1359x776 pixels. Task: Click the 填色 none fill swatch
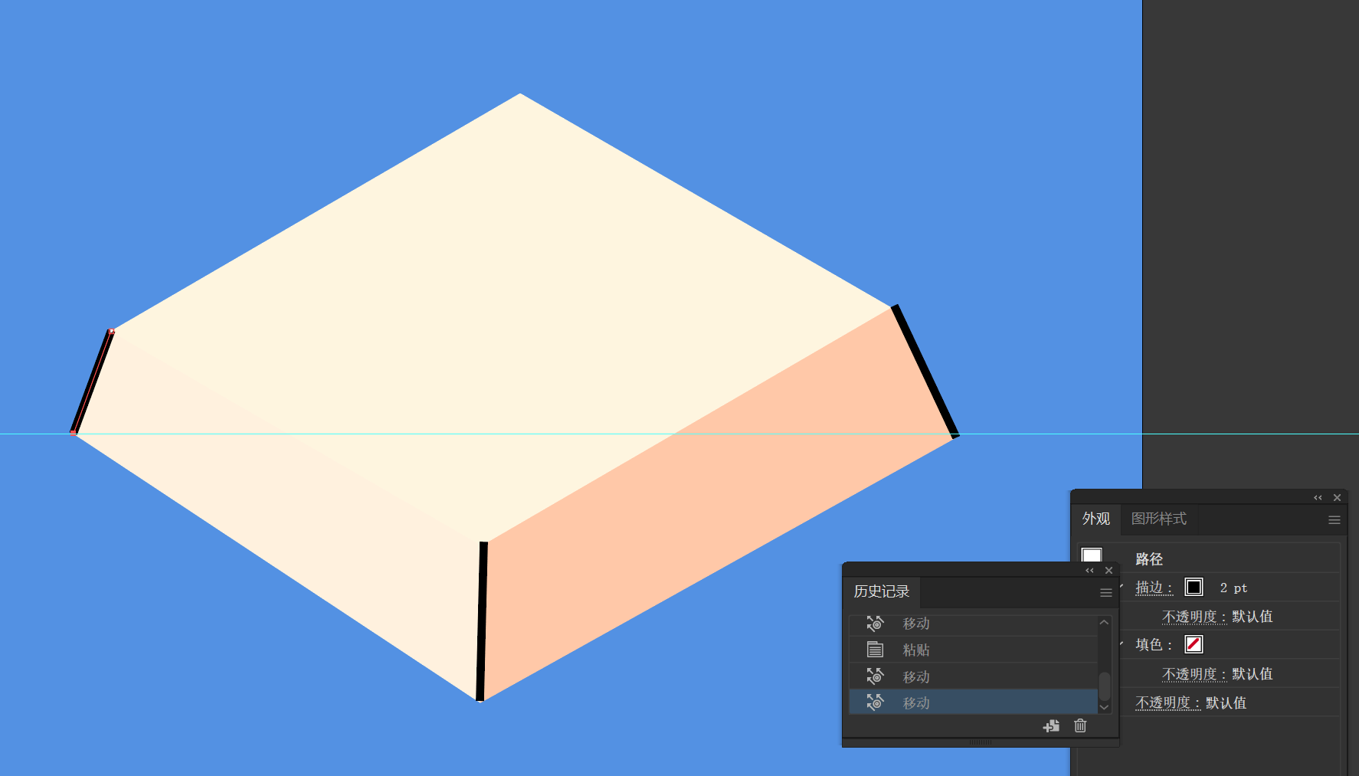1194,644
